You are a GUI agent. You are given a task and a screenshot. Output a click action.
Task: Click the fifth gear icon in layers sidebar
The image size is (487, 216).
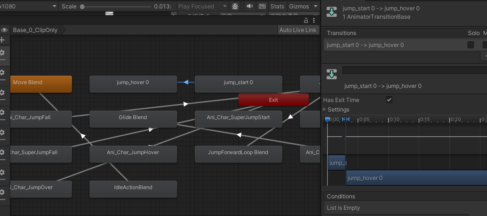2,132
